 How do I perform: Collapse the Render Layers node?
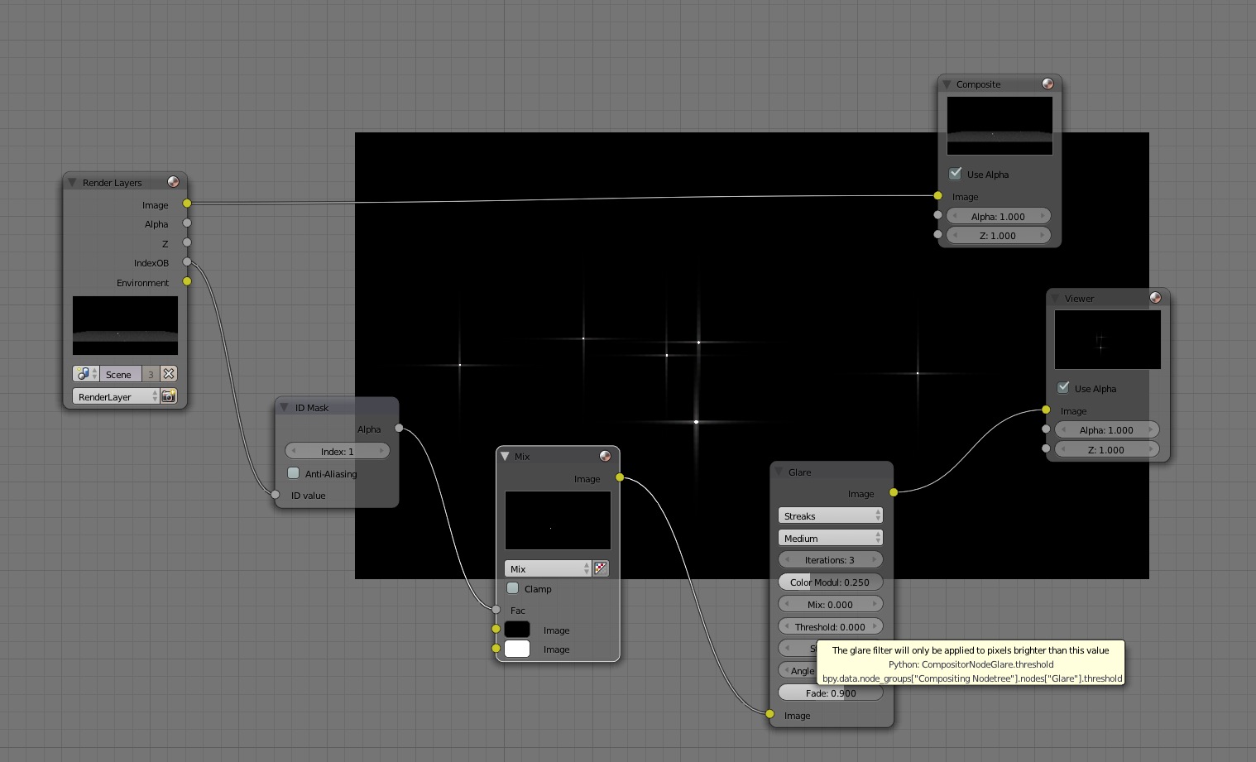(x=72, y=182)
